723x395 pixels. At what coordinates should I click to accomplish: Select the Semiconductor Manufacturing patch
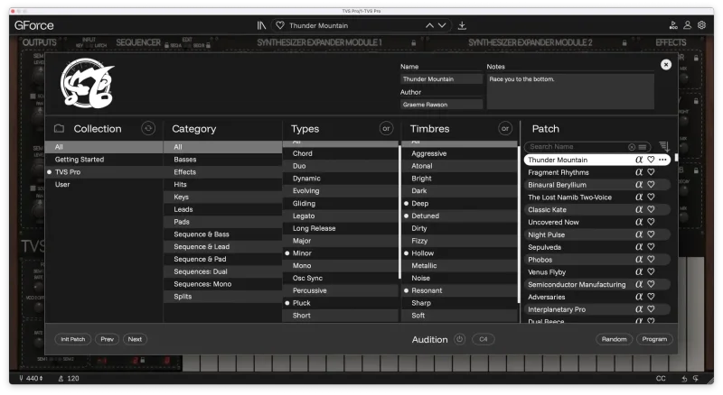pyautogui.click(x=596, y=284)
